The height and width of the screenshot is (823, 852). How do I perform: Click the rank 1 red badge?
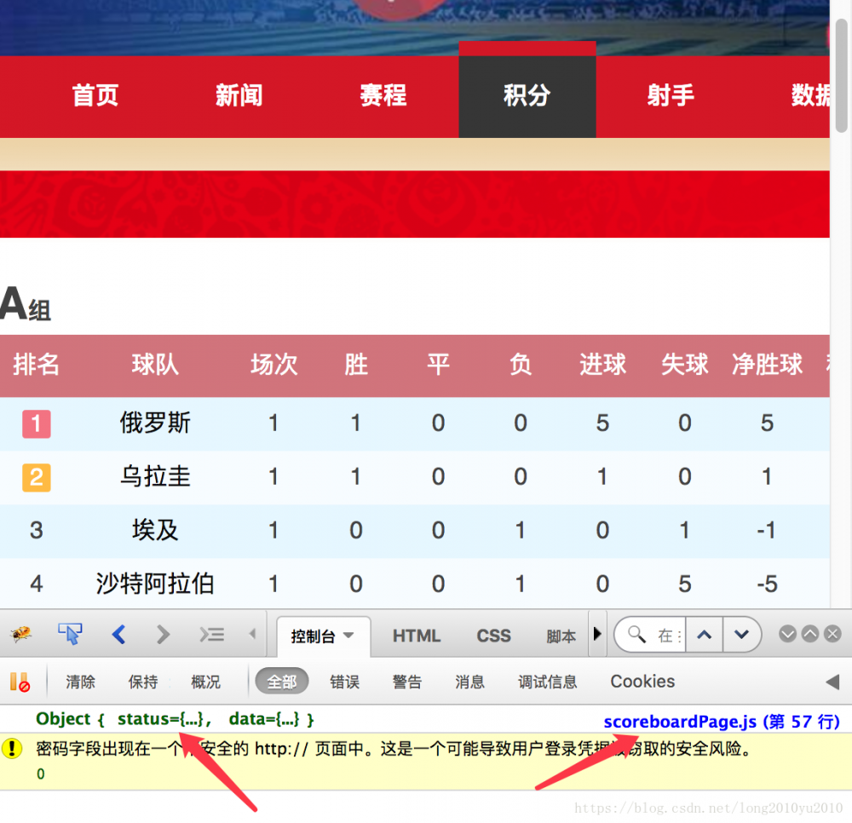click(x=37, y=423)
